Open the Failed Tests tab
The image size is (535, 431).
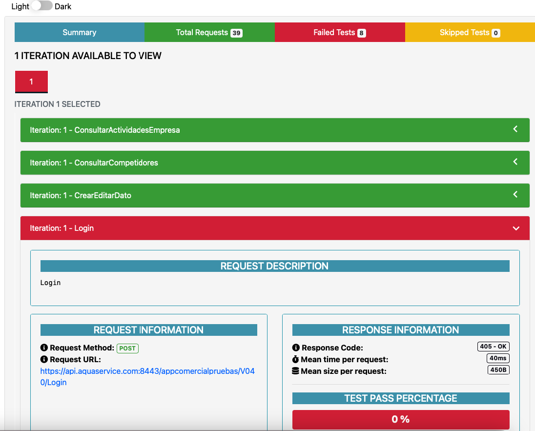[x=334, y=32]
